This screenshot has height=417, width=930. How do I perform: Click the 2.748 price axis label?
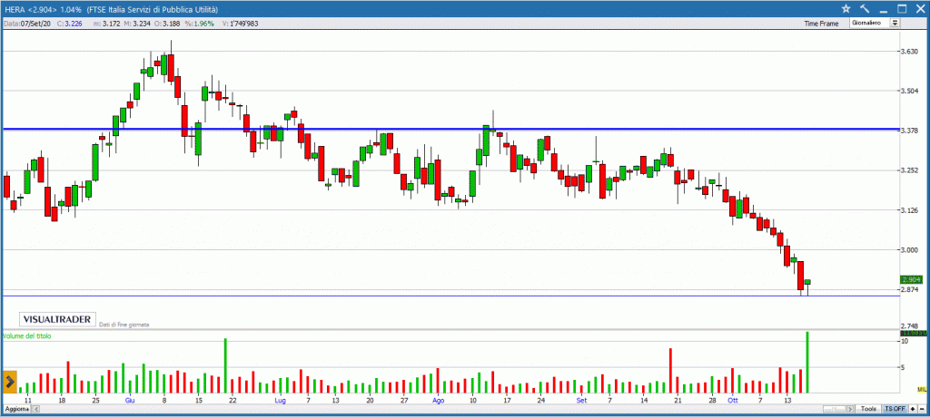910,325
